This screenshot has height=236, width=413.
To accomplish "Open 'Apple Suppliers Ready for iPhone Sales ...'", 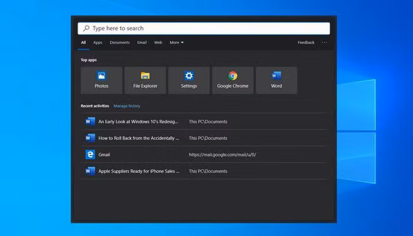I will (139, 171).
